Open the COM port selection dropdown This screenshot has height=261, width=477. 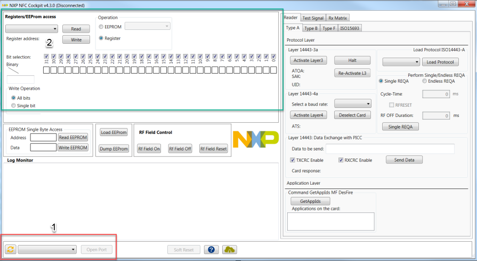(x=47, y=249)
